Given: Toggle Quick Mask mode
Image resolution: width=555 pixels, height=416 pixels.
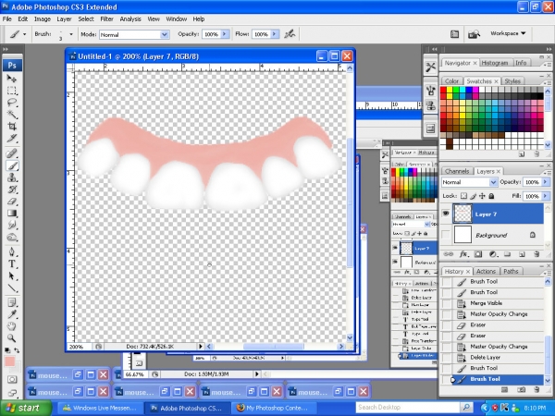Looking at the screenshot, I should point(12,380).
